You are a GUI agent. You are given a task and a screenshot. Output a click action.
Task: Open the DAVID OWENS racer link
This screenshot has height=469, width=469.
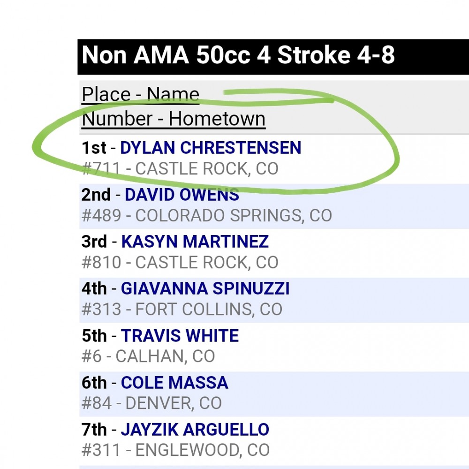point(182,195)
